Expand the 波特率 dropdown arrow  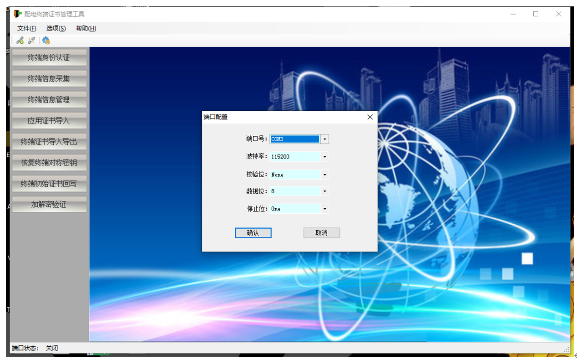click(325, 157)
